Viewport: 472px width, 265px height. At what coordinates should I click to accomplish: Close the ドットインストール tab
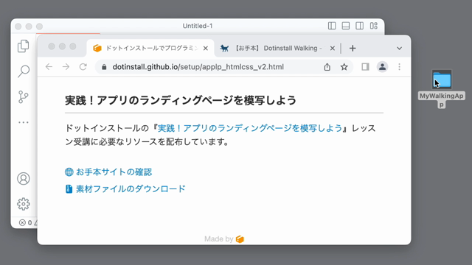[206, 48]
